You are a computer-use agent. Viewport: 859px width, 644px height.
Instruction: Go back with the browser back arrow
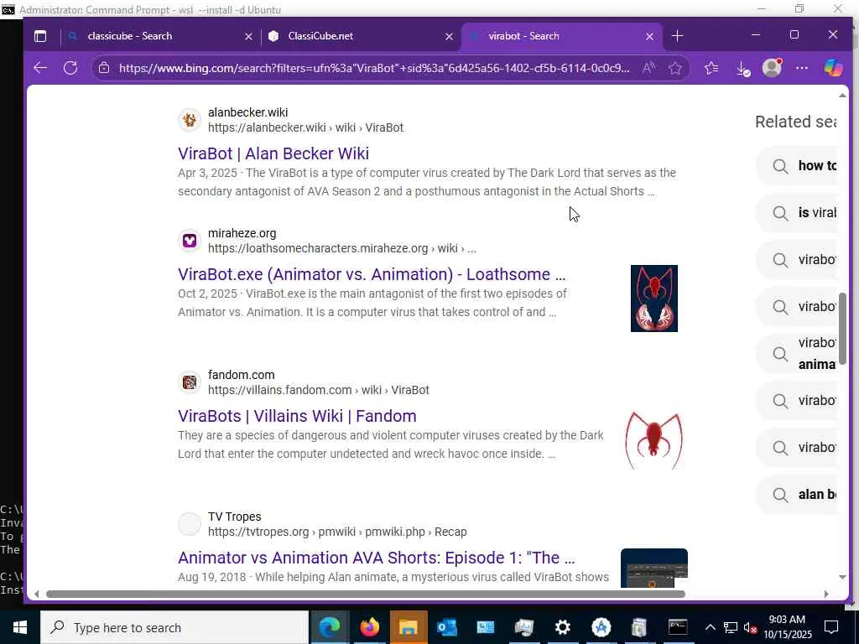point(40,68)
